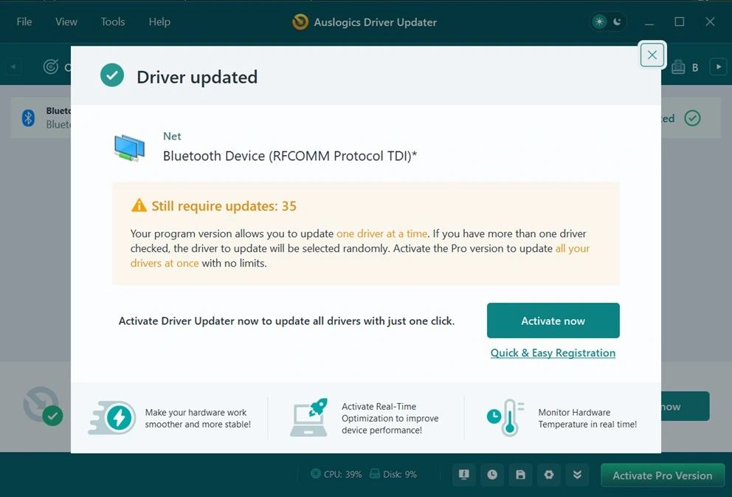Viewport: 732px width, 497px height.
Task: Open the View menu
Action: [x=66, y=21]
